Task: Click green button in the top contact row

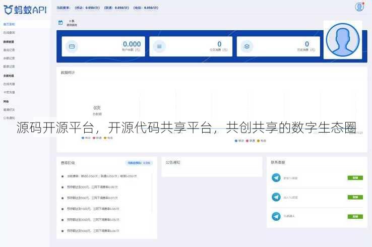Action: click(355, 178)
